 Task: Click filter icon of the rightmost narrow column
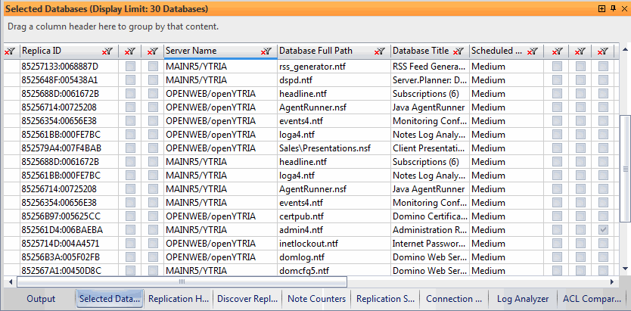[x=603, y=51]
